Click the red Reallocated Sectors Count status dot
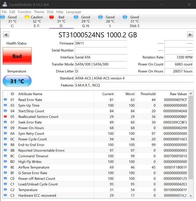 5,117
